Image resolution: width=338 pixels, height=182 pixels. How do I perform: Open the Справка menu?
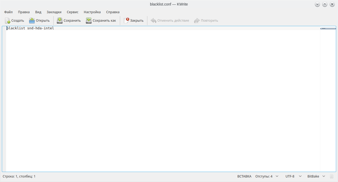113,12
